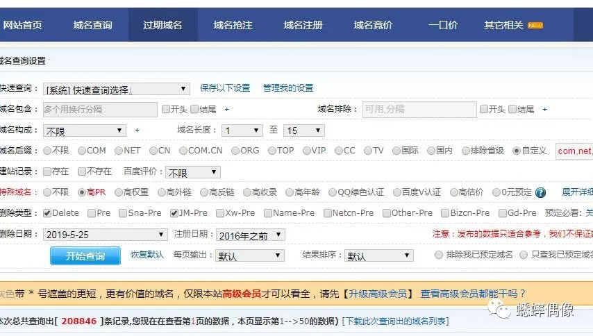Check the Netcn-Pre deletion type

click(x=328, y=213)
